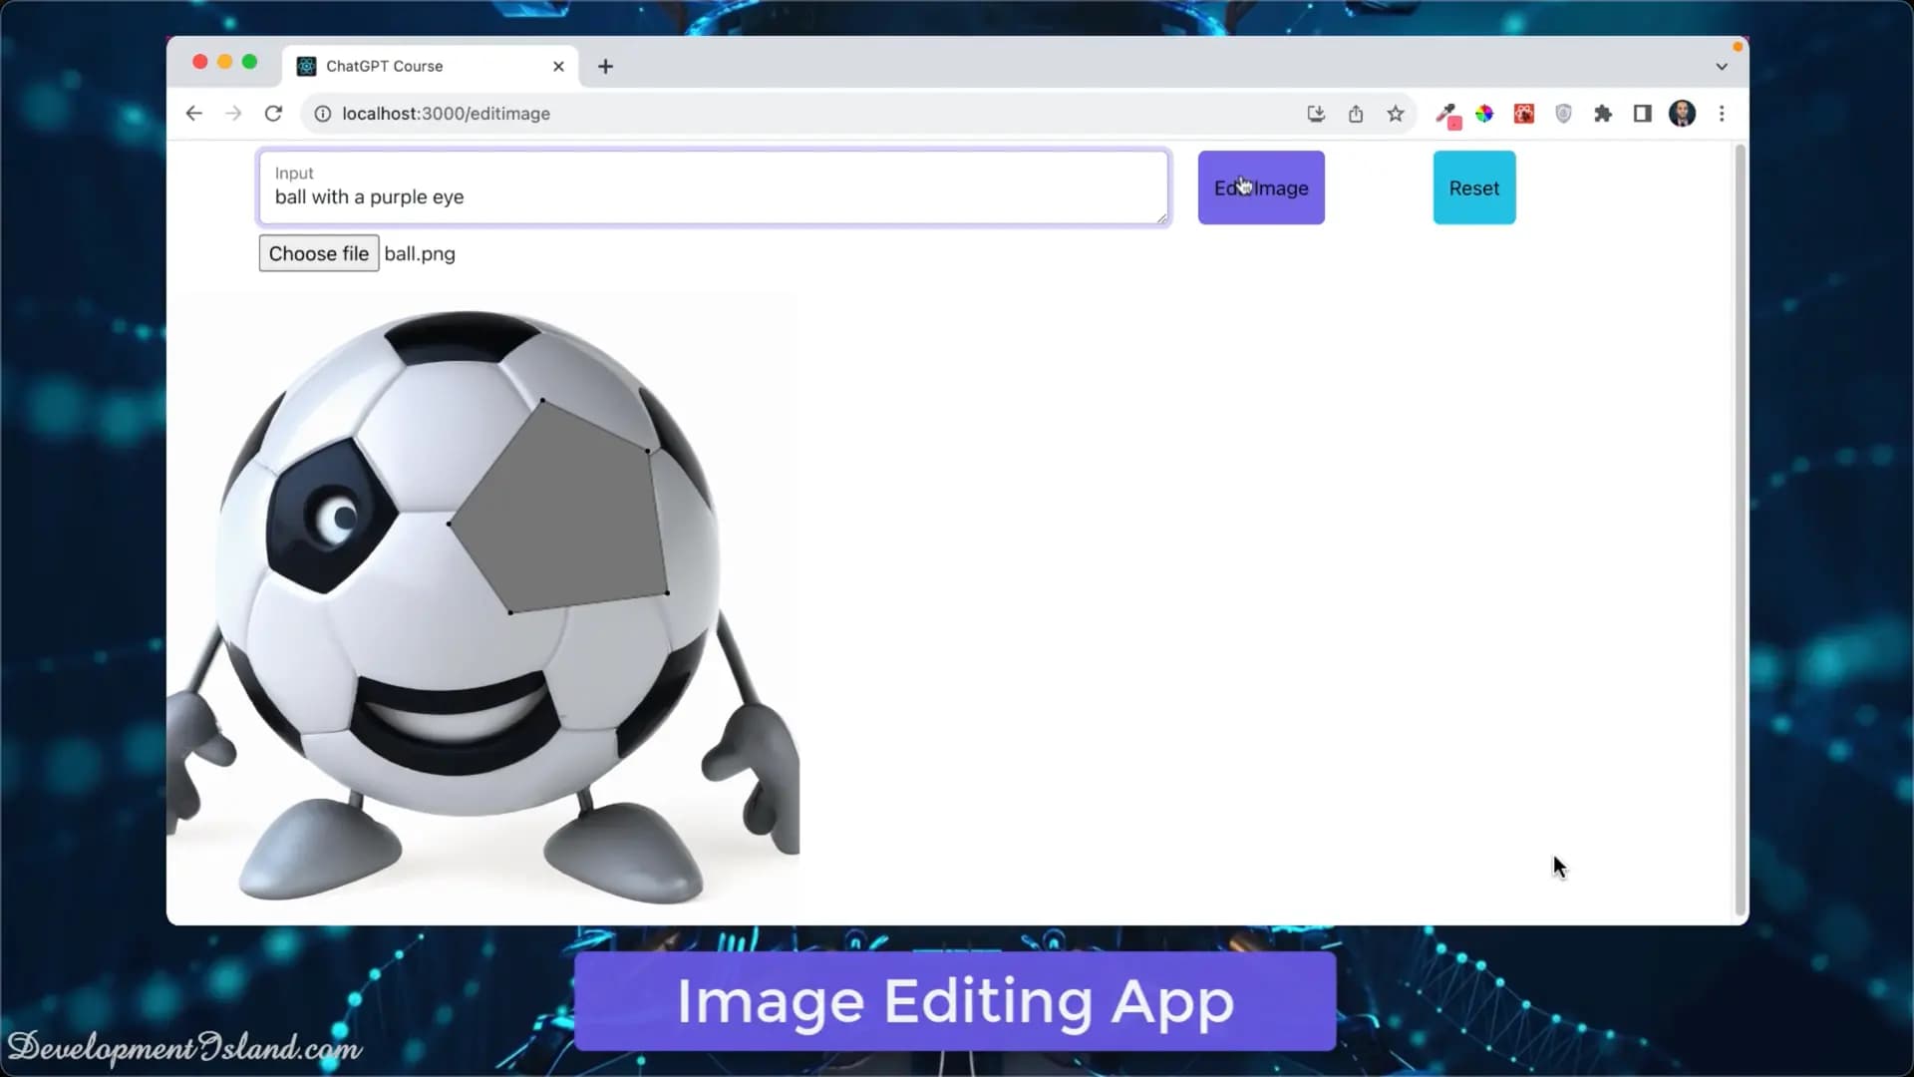This screenshot has width=1914, height=1077.
Task: Click the site info icon next to localhost
Action: 322,114
